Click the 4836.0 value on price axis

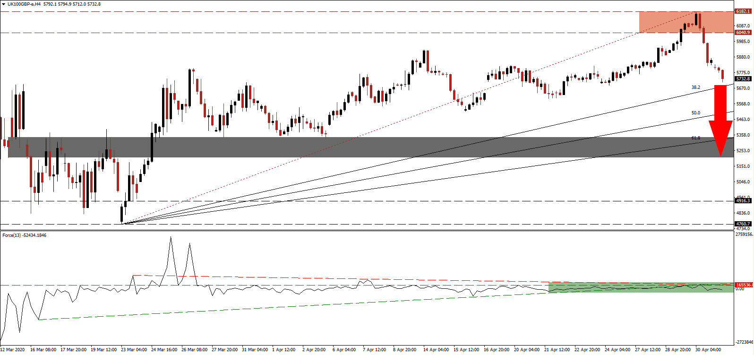coord(743,213)
